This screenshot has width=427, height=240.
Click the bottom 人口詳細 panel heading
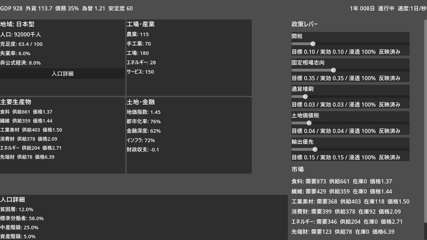[12, 199]
